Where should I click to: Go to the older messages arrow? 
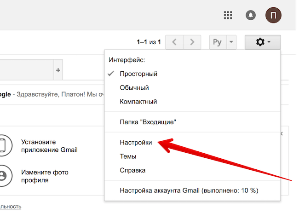tap(192, 42)
